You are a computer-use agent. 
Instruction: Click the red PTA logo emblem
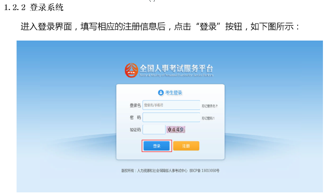point(131,70)
